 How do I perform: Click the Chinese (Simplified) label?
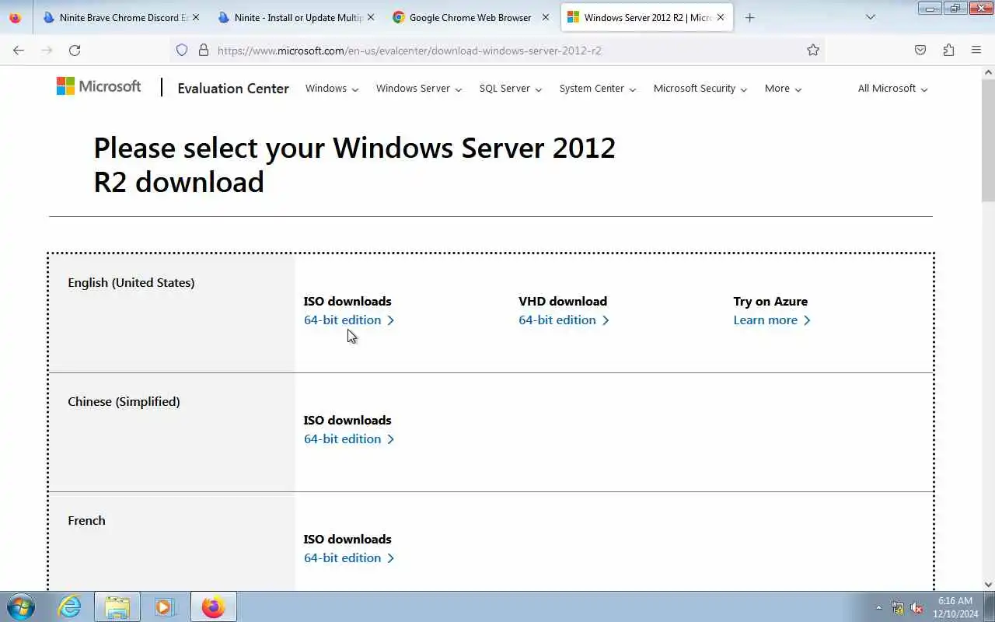pos(124,401)
